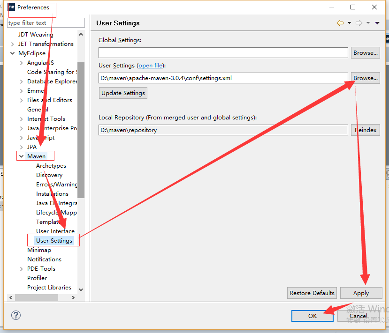Click the Update Settings button

click(123, 93)
